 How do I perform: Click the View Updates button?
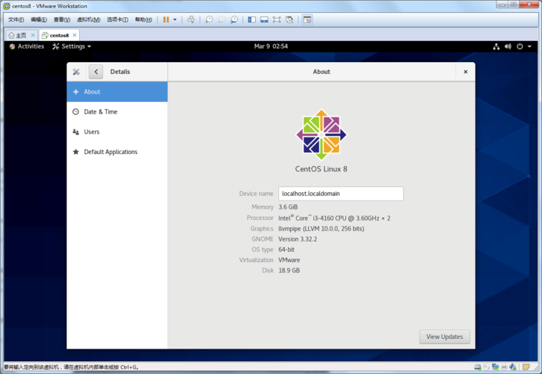(x=445, y=337)
